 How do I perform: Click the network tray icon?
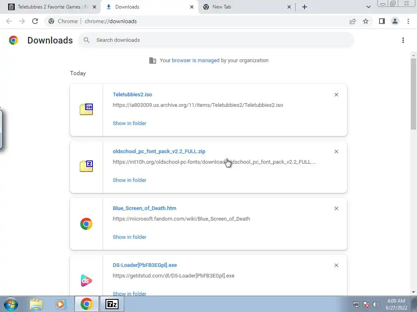(x=356, y=304)
